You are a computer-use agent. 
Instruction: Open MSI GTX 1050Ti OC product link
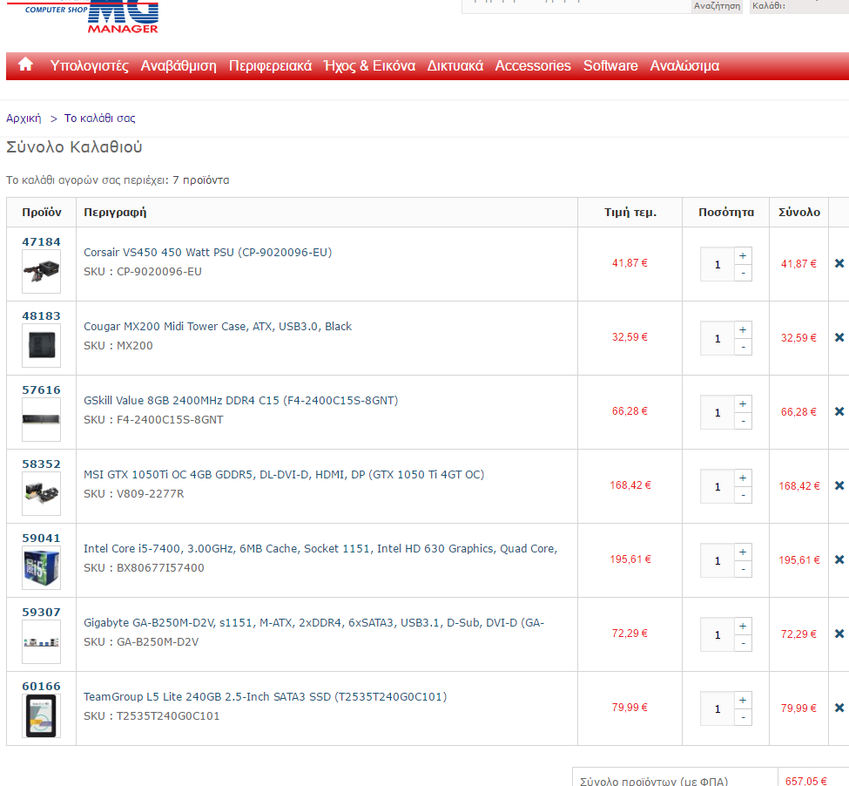point(284,475)
